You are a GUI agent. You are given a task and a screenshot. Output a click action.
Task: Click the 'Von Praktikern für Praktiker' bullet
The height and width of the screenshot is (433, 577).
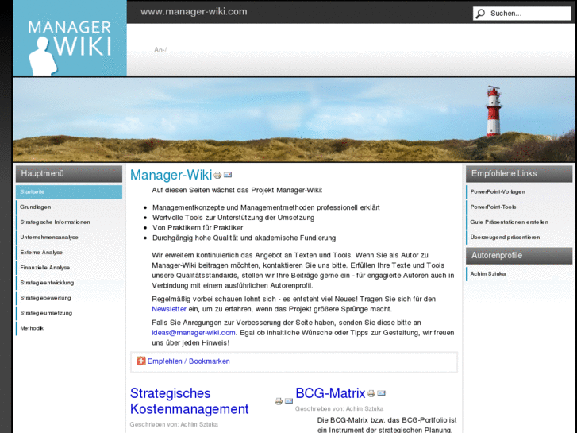(198, 228)
